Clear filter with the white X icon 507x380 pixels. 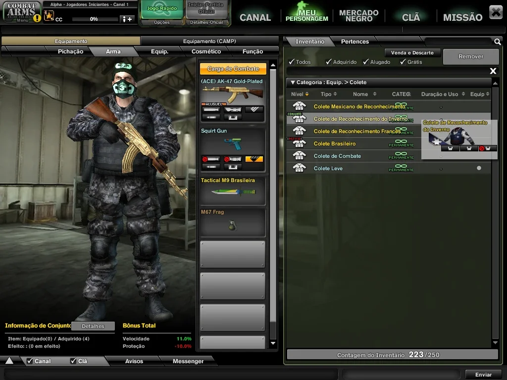click(x=493, y=71)
